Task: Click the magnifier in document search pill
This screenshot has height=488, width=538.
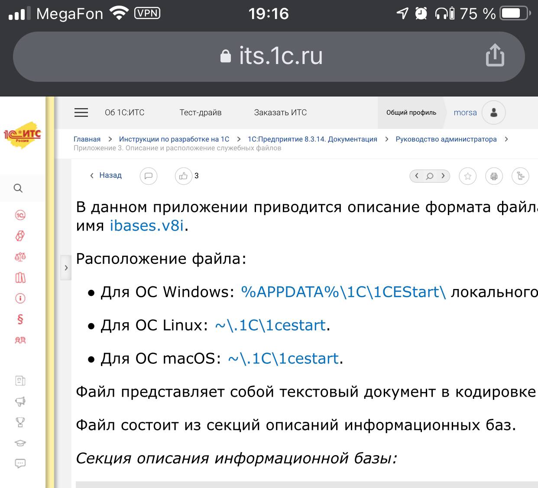Action: [430, 176]
